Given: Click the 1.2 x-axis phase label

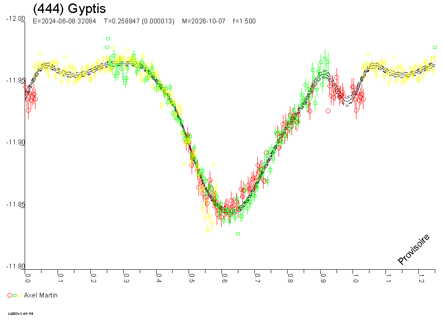Looking at the screenshot, I should pos(421,277).
